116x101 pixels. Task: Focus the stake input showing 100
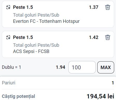click(82, 67)
